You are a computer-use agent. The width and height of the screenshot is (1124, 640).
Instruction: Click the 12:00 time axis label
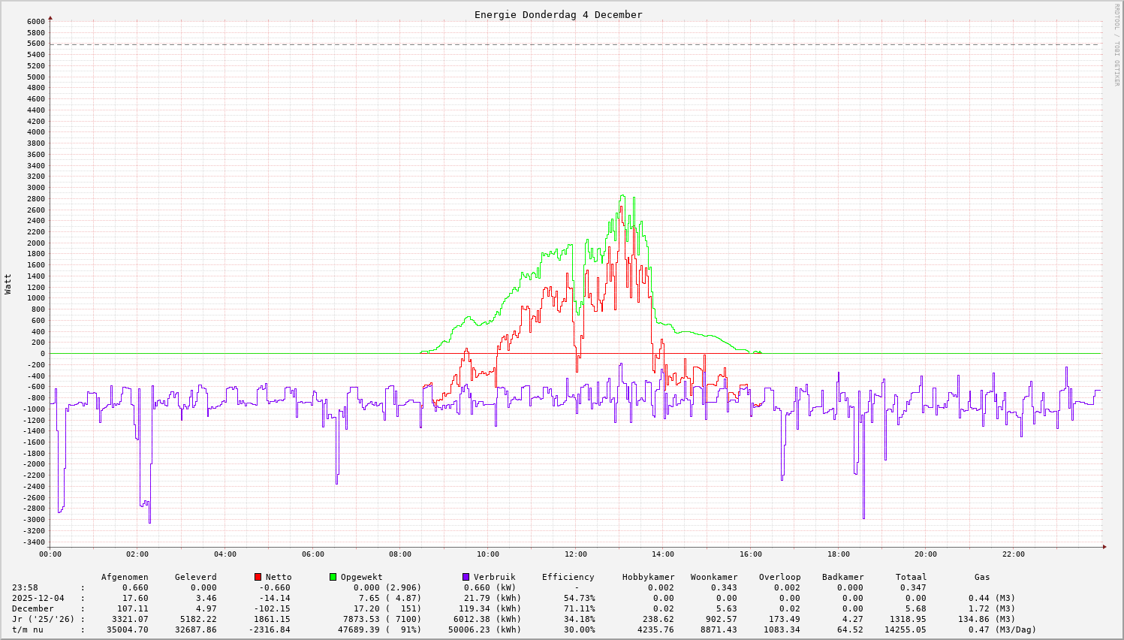pos(575,554)
